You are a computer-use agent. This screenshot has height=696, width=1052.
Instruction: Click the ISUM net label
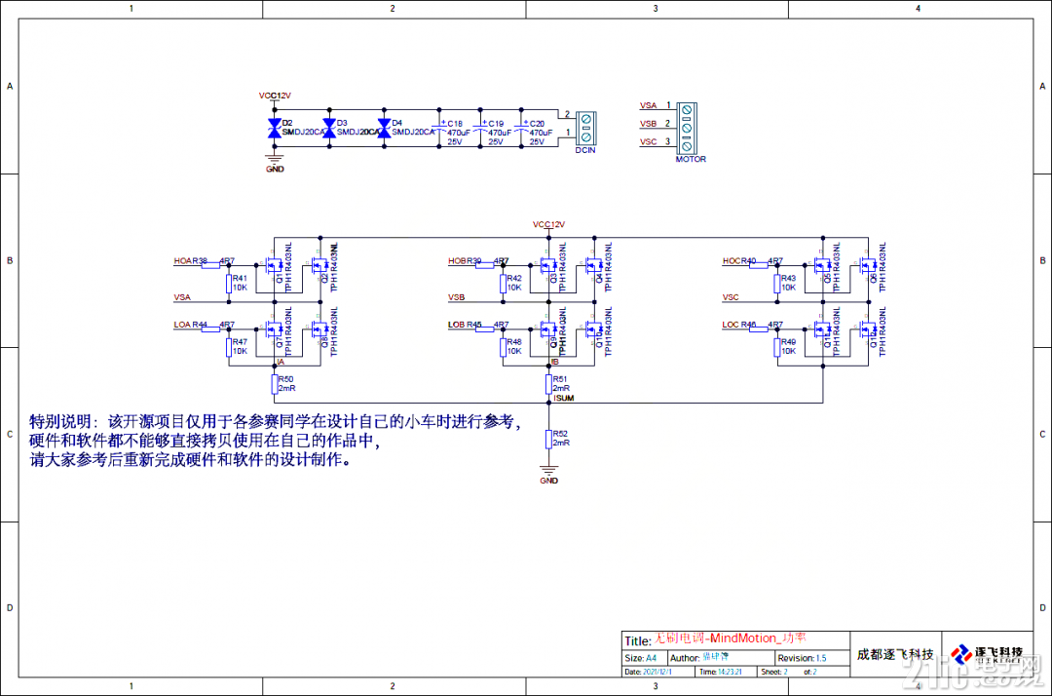(564, 398)
